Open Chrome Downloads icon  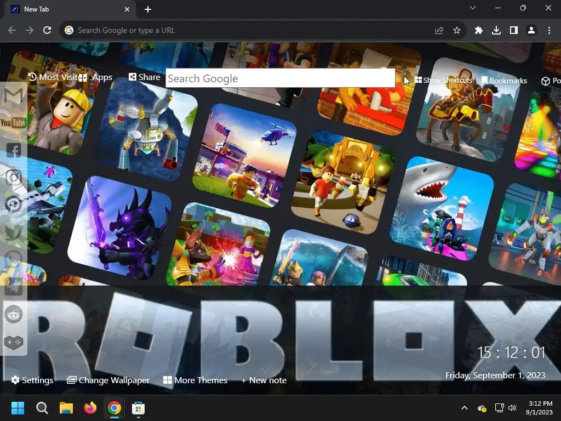(496, 31)
